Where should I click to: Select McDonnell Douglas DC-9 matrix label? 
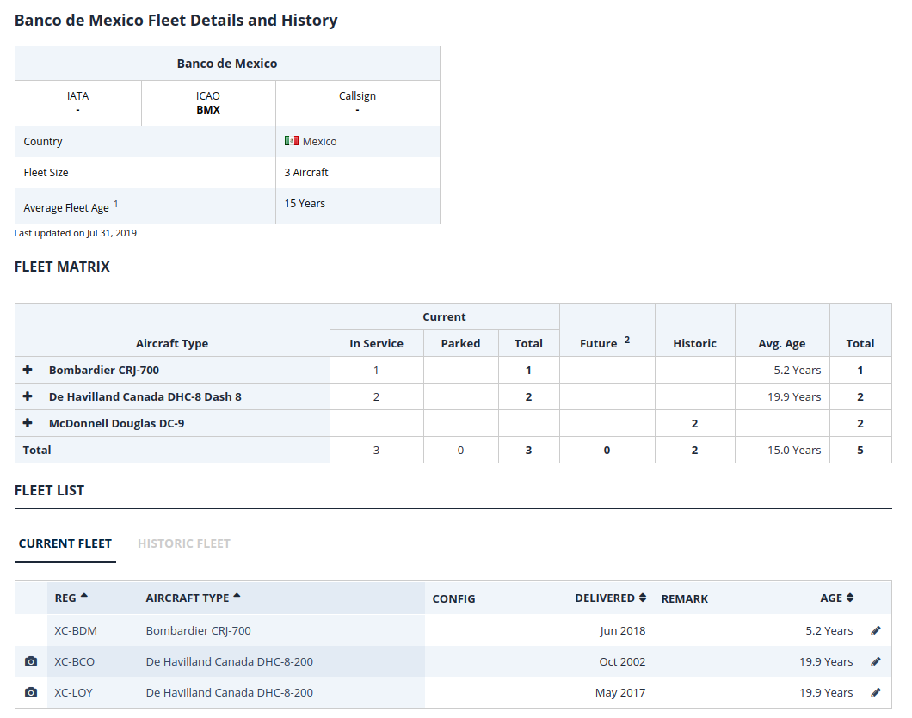[x=116, y=423]
